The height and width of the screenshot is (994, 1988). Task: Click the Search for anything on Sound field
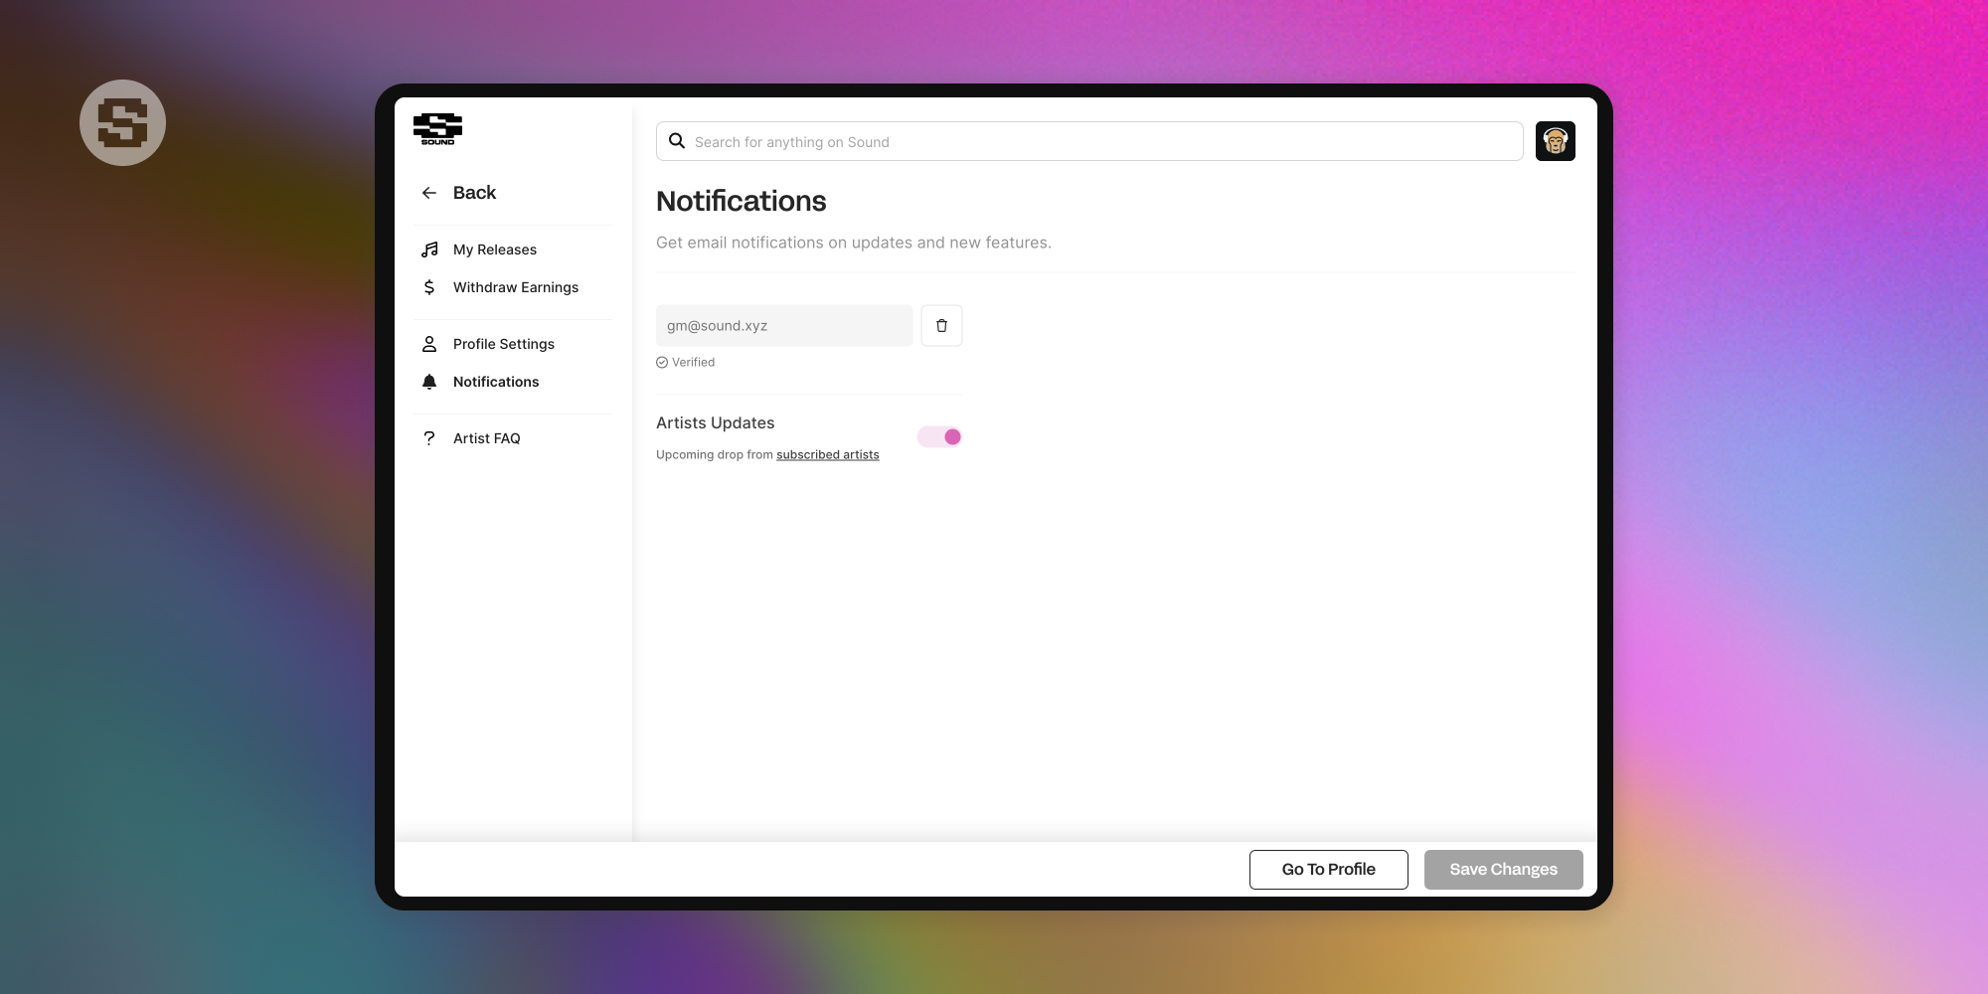tap(1089, 141)
